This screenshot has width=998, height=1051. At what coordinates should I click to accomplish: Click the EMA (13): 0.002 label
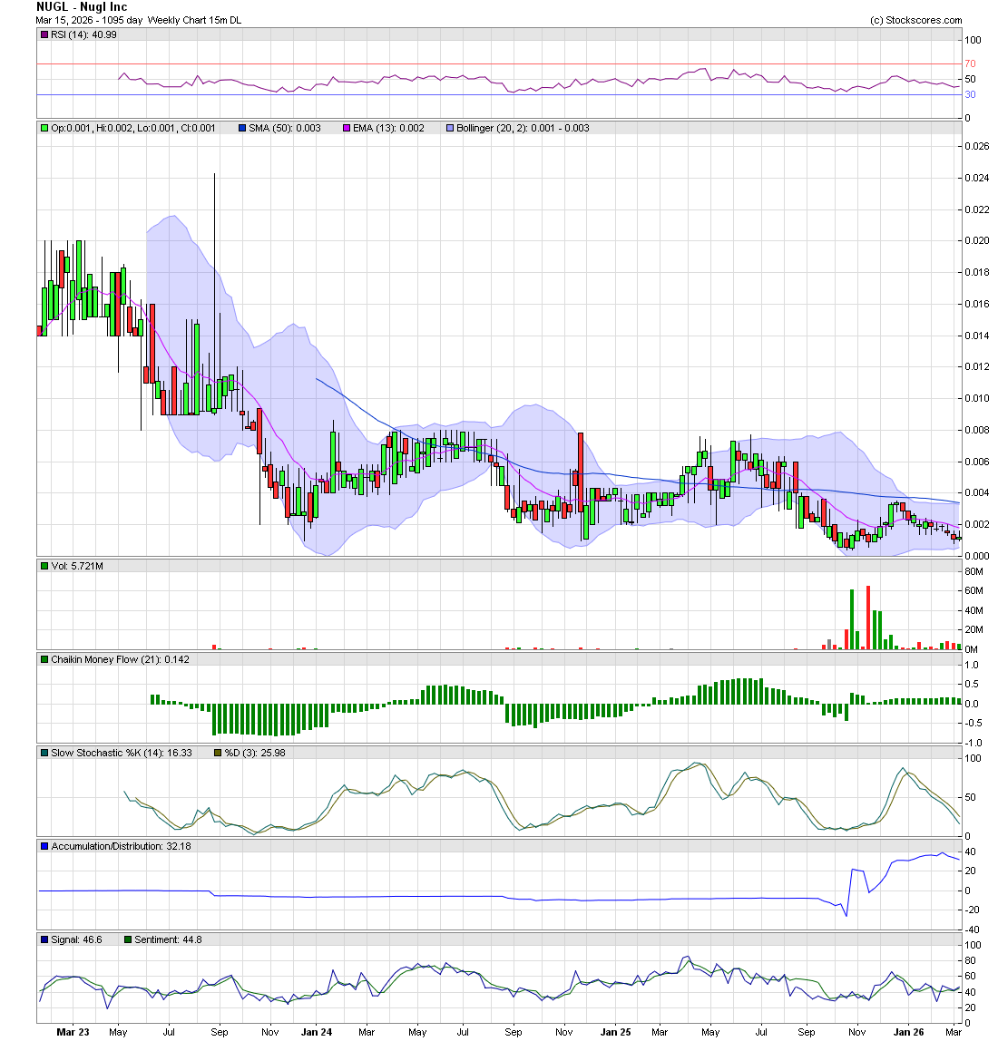(x=388, y=128)
